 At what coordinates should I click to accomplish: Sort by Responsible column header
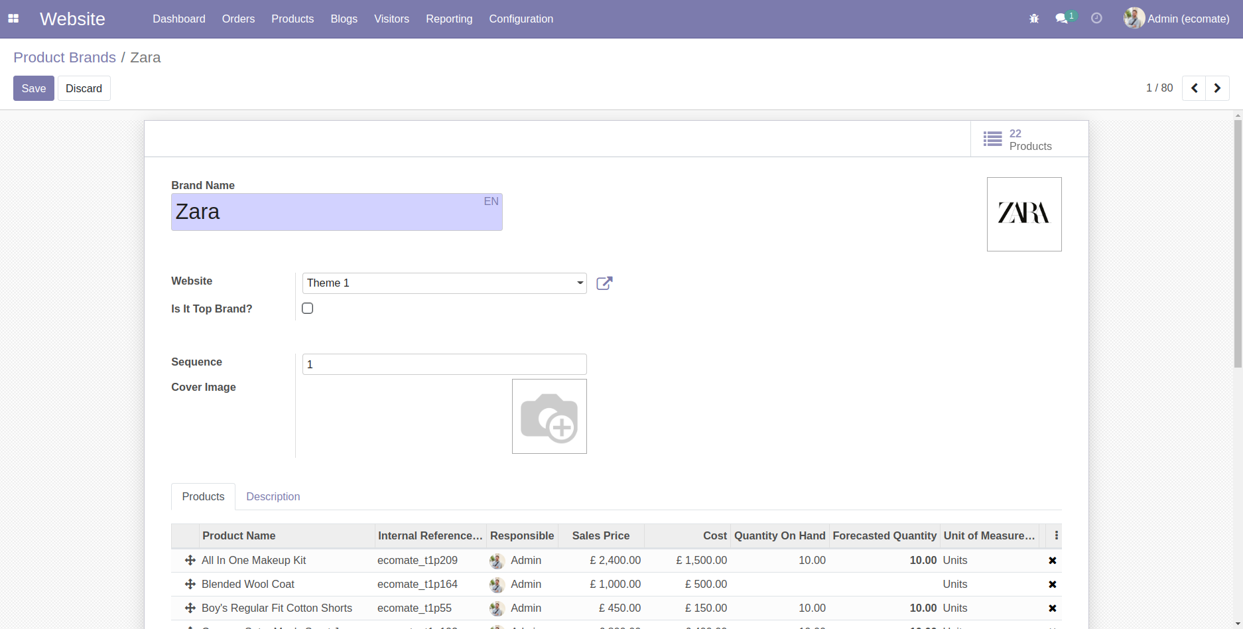tap(522, 536)
